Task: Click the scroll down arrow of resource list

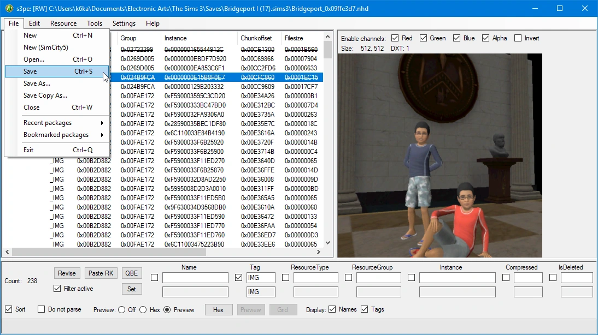Action: [x=328, y=243]
